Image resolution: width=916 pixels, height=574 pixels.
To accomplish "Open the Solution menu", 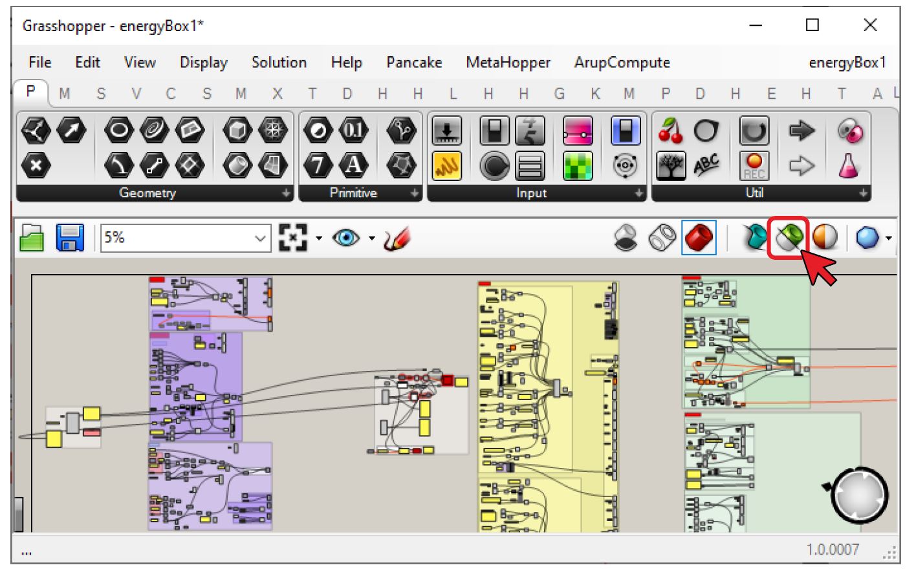I will click(x=279, y=63).
